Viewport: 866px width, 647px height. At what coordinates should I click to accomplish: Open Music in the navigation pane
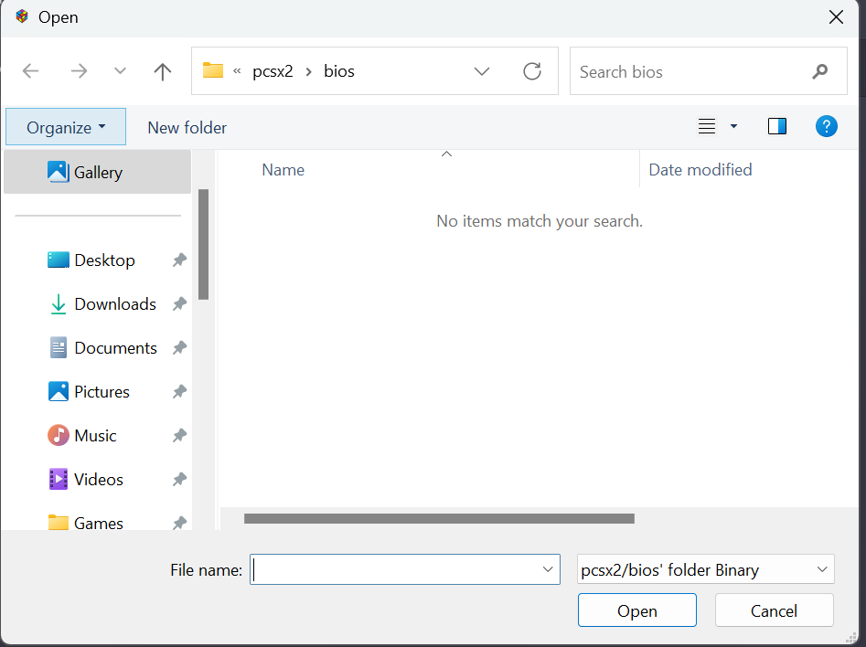pos(95,436)
